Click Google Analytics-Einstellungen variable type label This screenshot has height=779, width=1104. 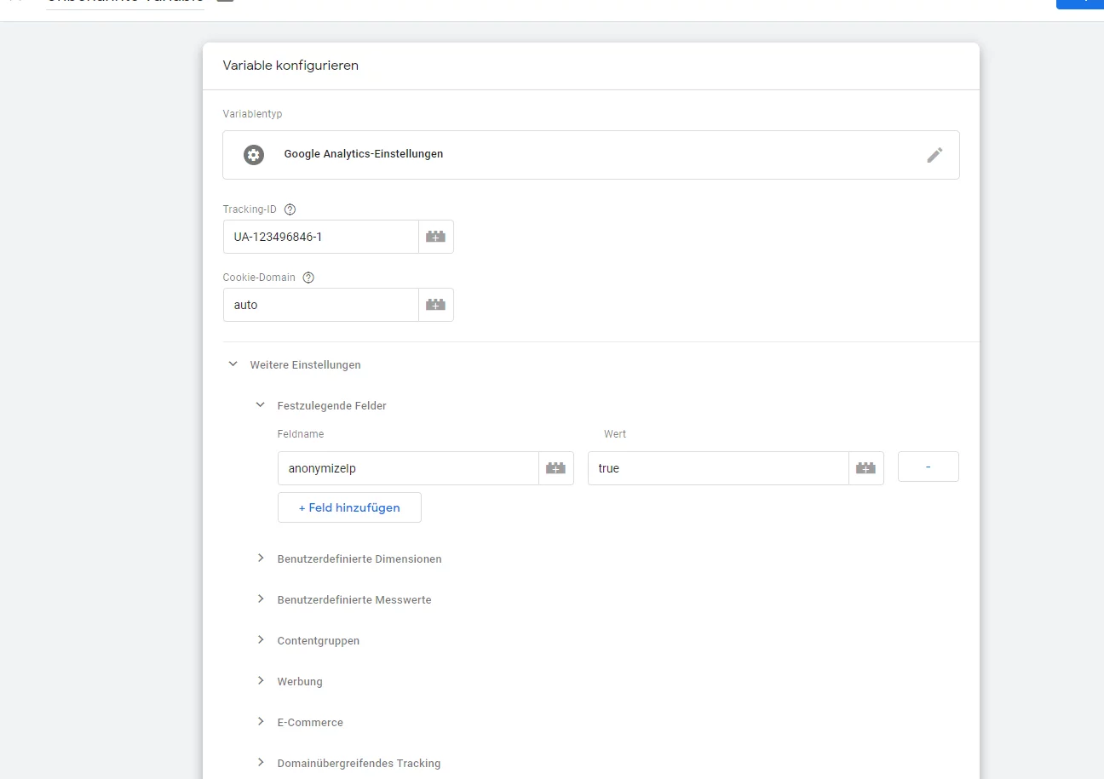tap(364, 154)
